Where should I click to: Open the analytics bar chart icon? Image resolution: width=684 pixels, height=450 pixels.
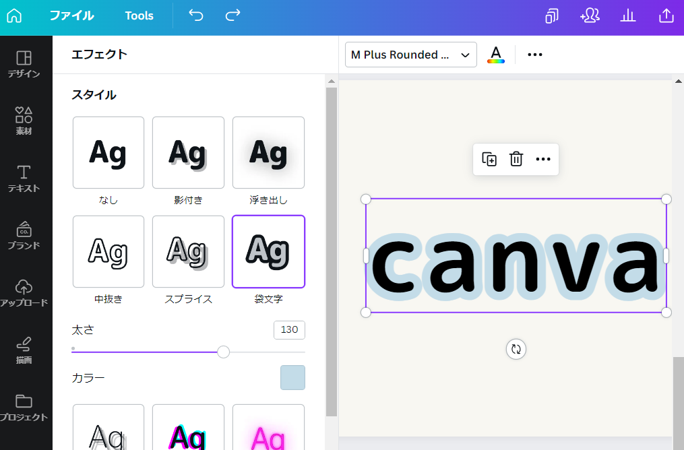628,15
